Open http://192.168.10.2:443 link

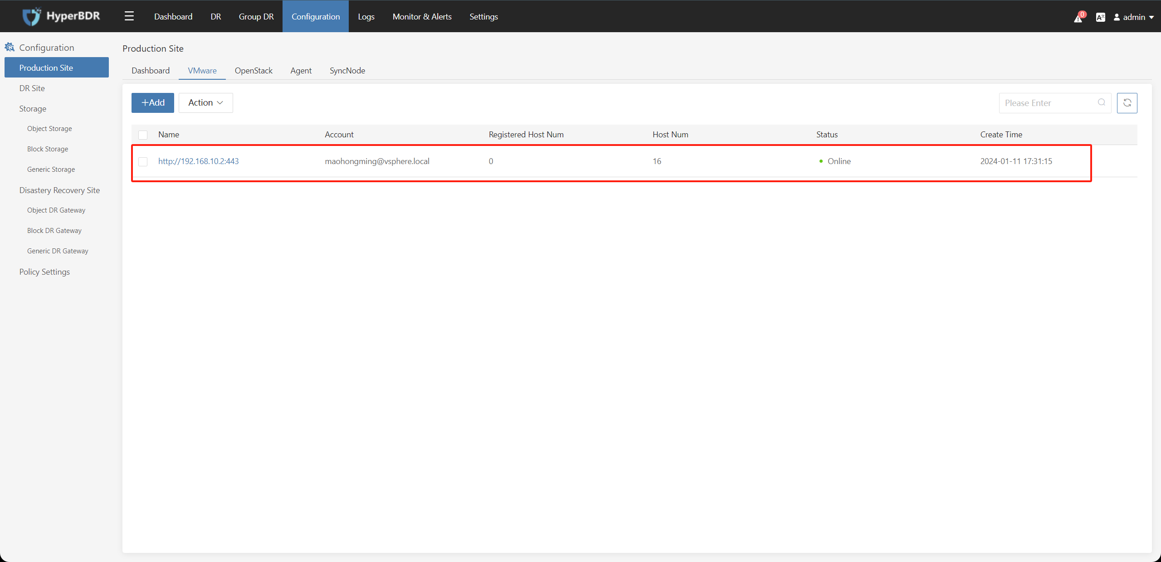pyautogui.click(x=199, y=161)
